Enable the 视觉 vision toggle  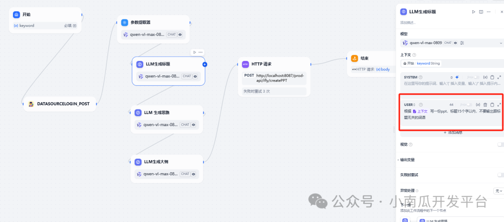click(500, 144)
